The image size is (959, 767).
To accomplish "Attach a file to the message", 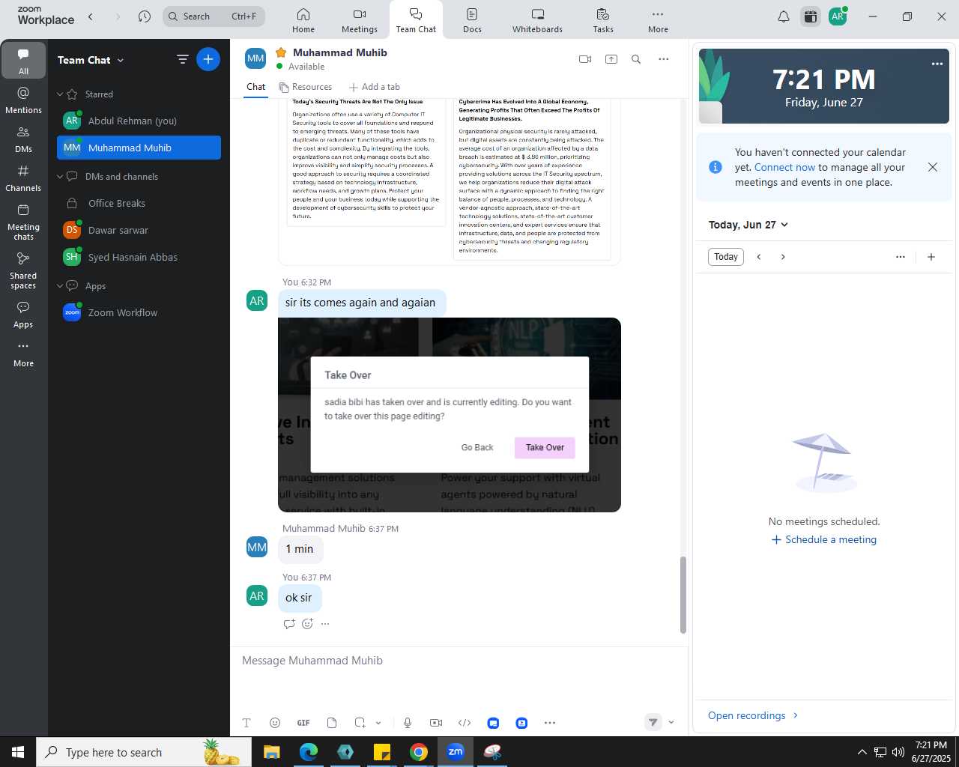I will 332,723.
